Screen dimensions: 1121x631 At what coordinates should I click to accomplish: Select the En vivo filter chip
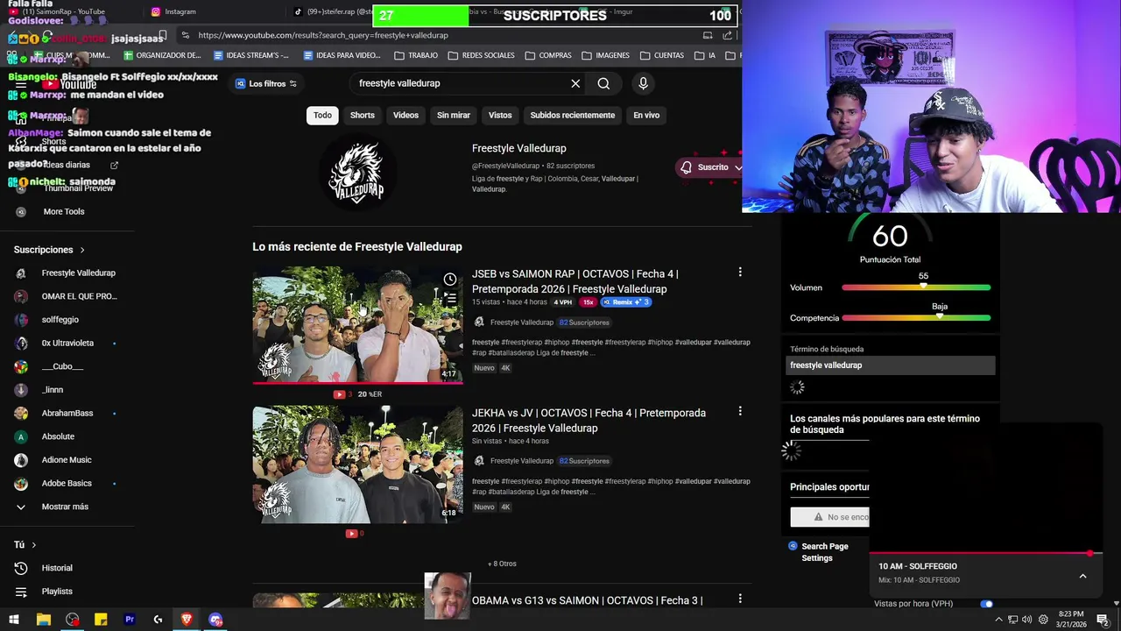coord(646,115)
